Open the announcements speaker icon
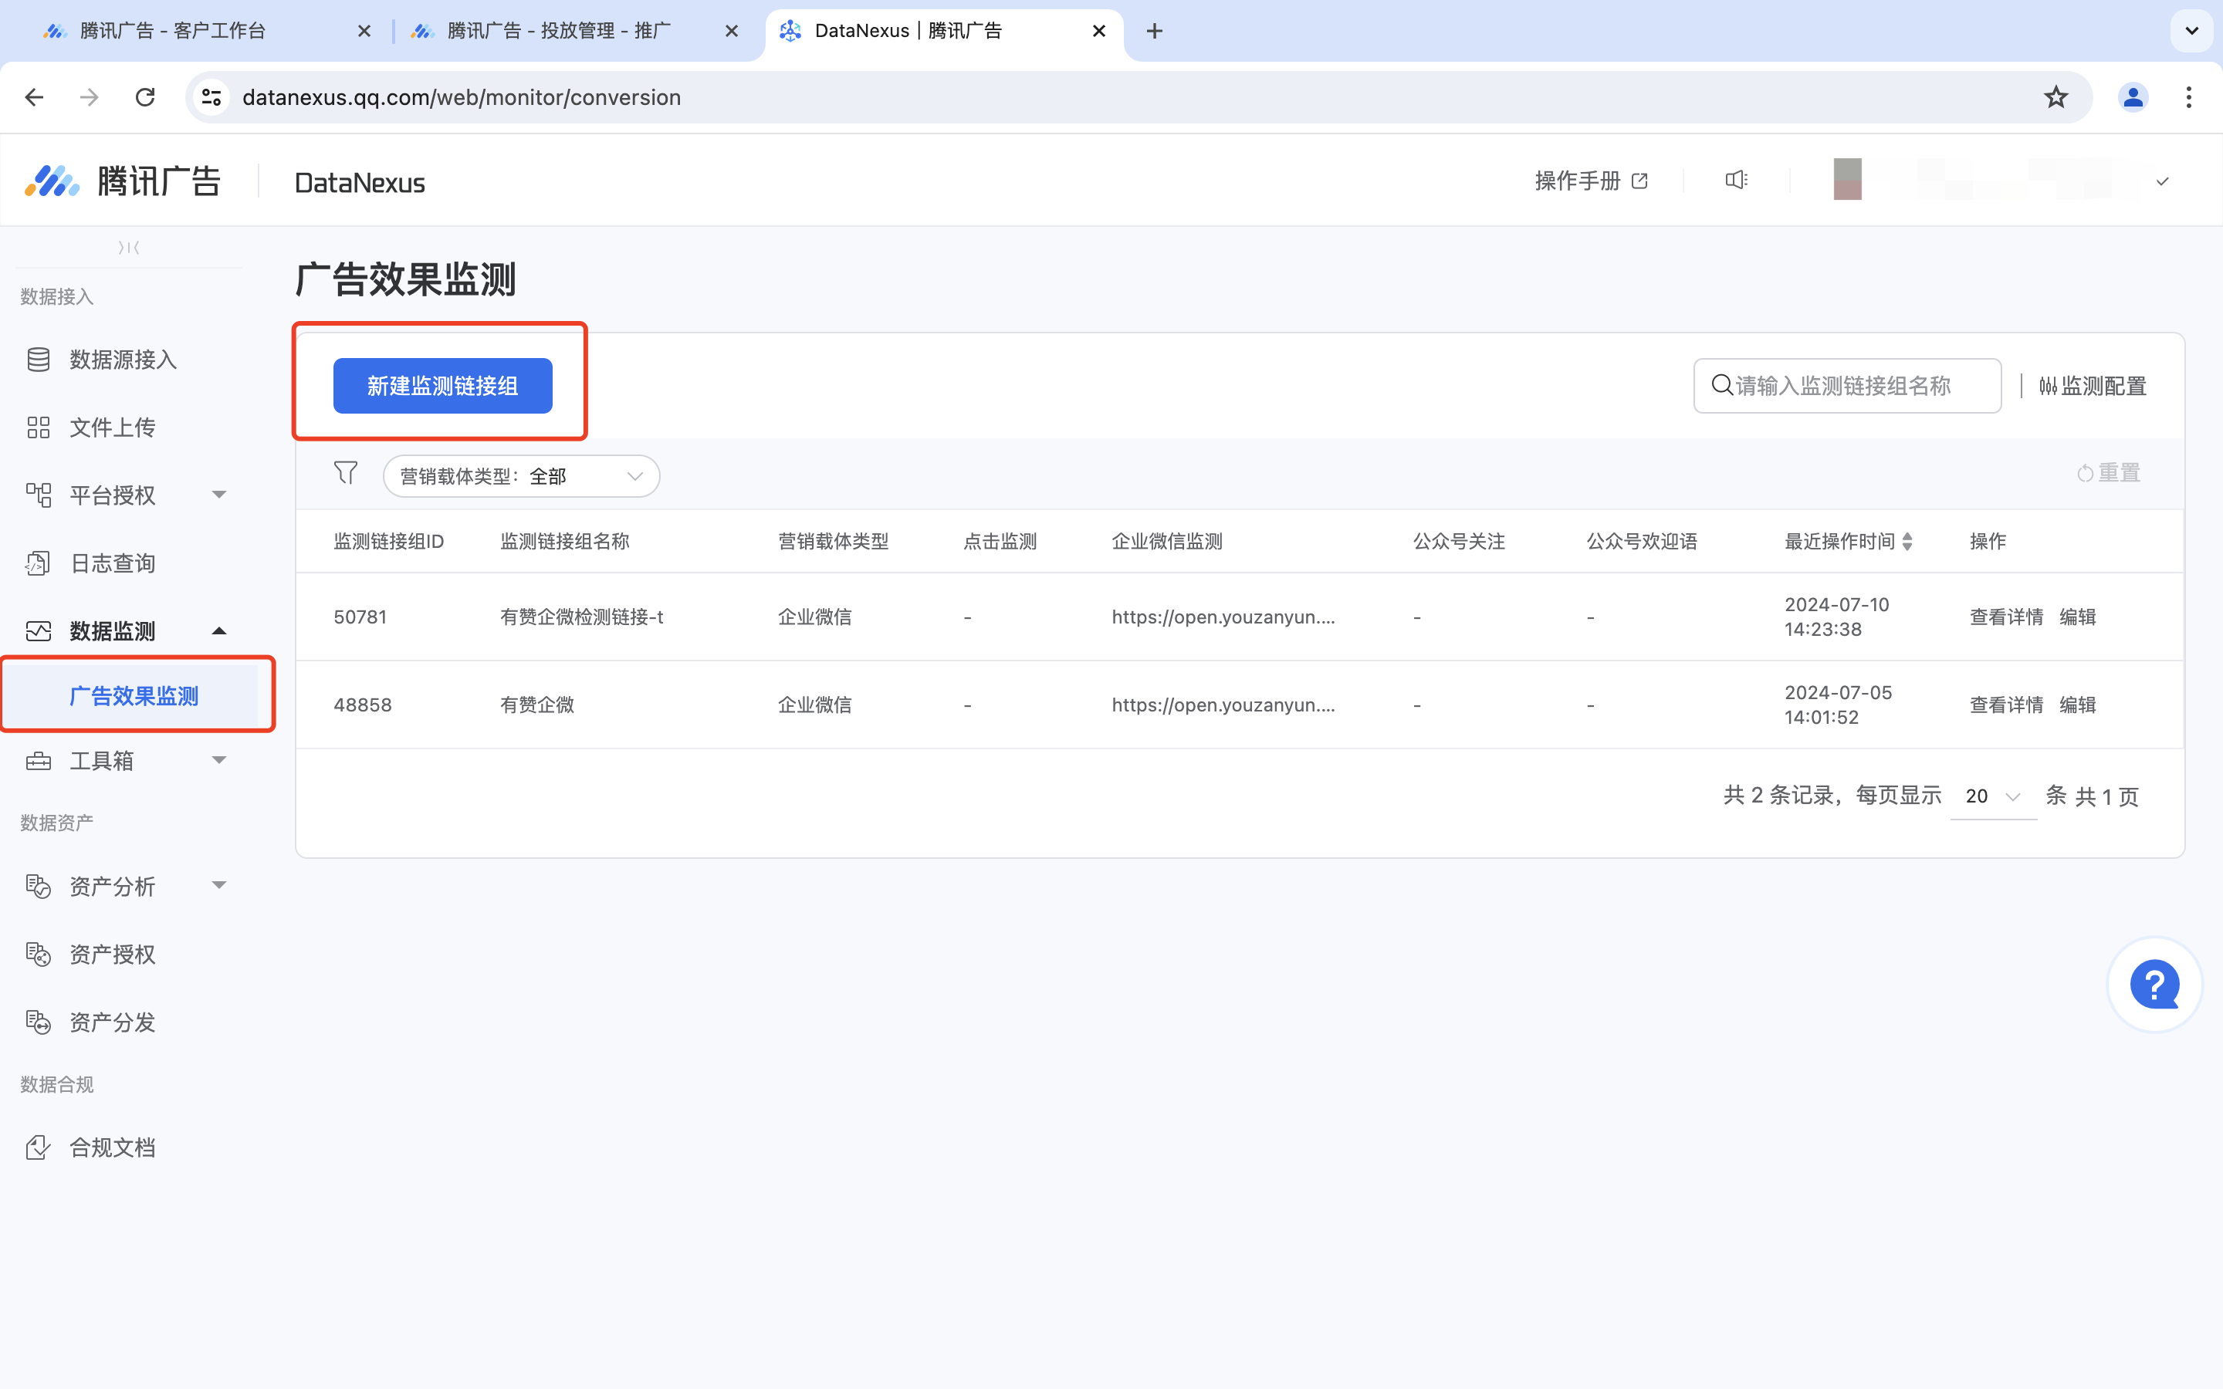The height and width of the screenshot is (1389, 2223). (1736, 180)
